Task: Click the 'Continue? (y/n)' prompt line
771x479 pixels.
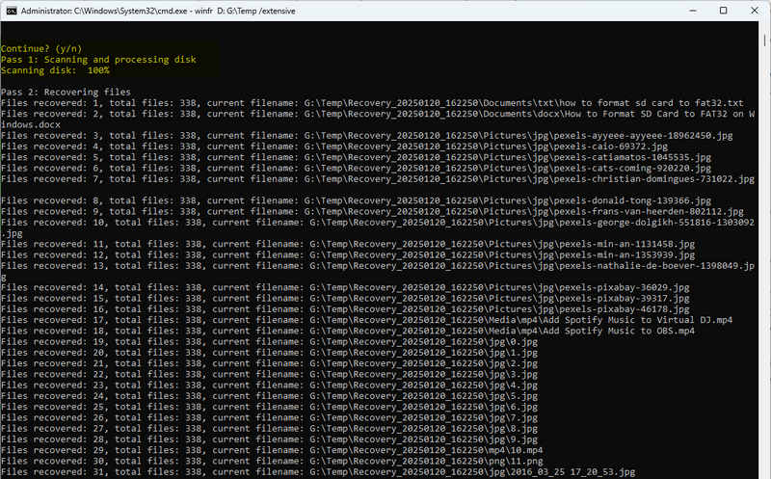Action: [x=41, y=48]
